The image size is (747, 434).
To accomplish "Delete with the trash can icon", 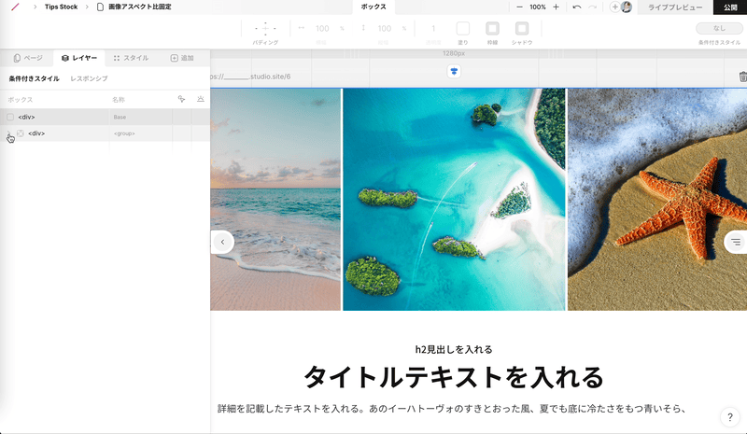I will pos(742,77).
